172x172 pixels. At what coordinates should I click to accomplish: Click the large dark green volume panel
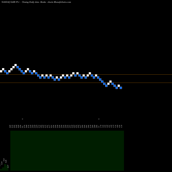pyautogui.click(x=67, y=151)
